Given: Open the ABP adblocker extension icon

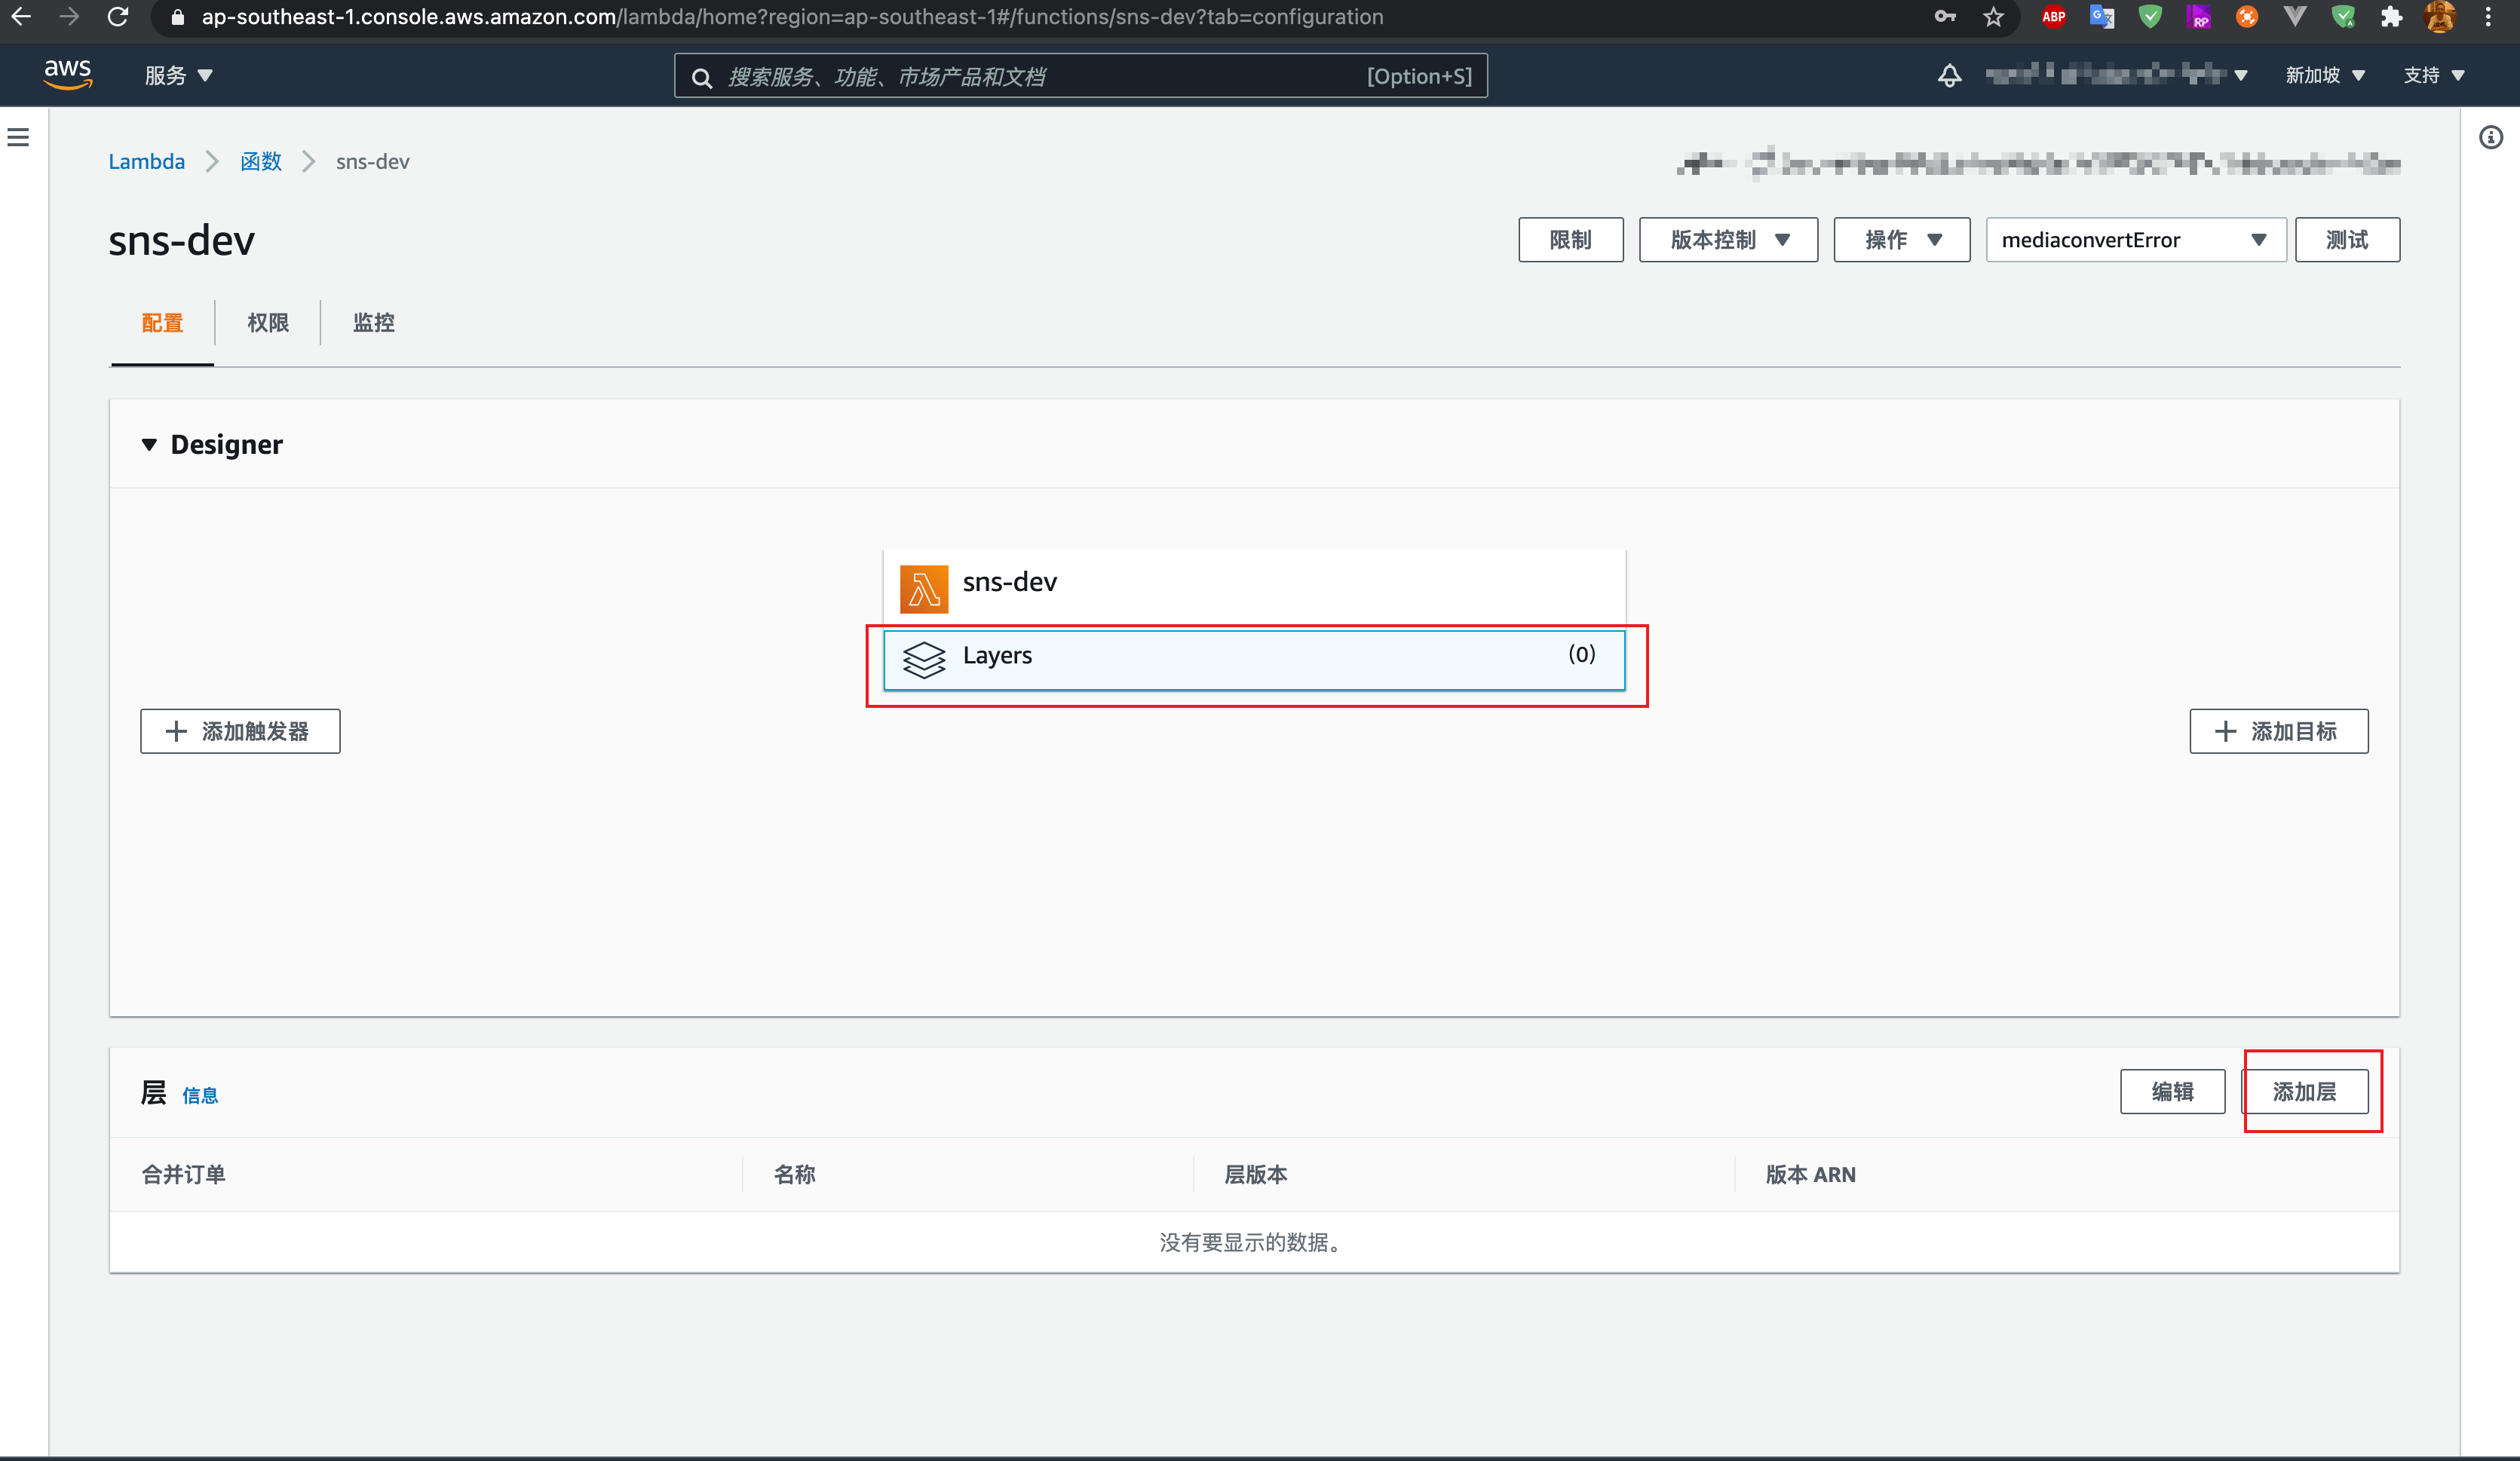Looking at the screenshot, I should coord(2054,17).
